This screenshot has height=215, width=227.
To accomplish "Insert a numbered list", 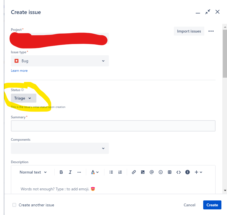I will (x=120, y=172).
